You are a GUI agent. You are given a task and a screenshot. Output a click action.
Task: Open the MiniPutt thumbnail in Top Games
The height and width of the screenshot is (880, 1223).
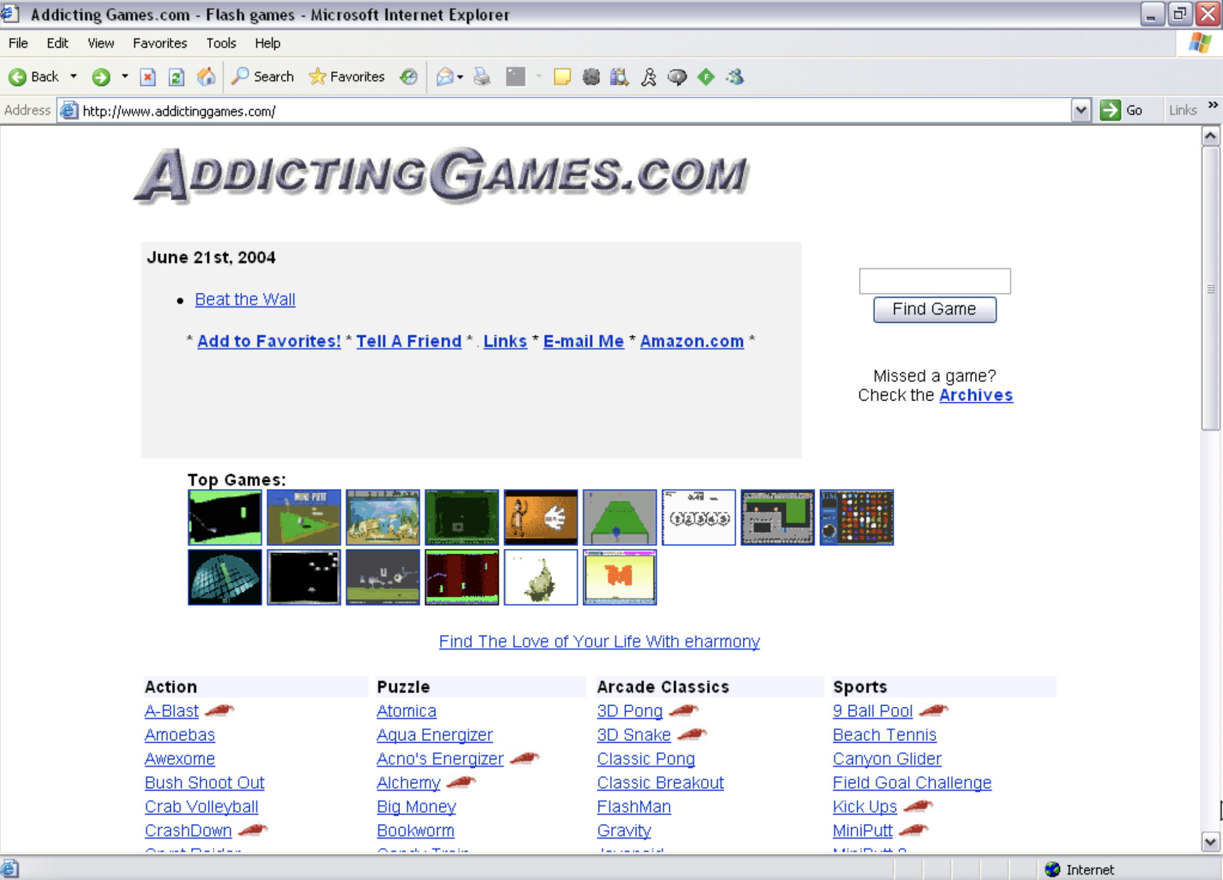click(303, 517)
